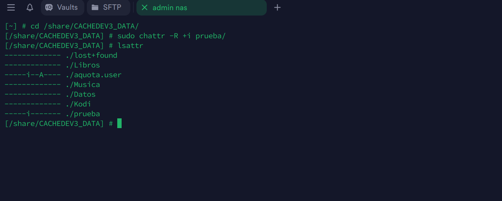
Task: Click the ./Kodi entry in the output
Action: click(x=79, y=104)
